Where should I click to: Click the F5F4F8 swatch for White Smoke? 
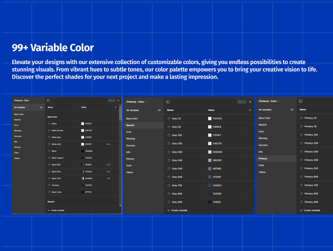click(83, 131)
